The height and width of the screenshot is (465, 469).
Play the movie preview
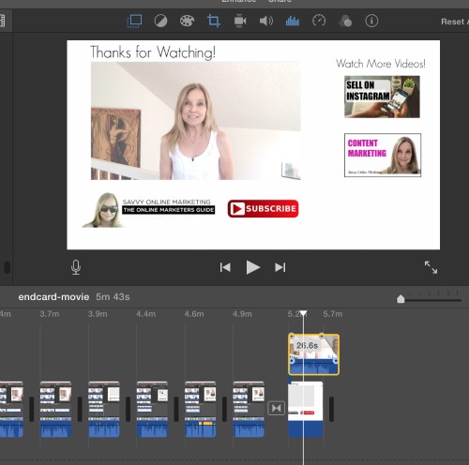pyautogui.click(x=252, y=267)
